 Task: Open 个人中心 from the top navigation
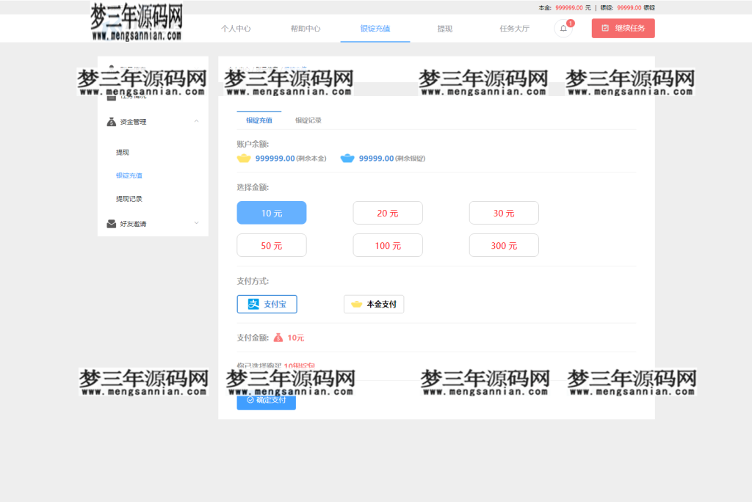point(236,28)
